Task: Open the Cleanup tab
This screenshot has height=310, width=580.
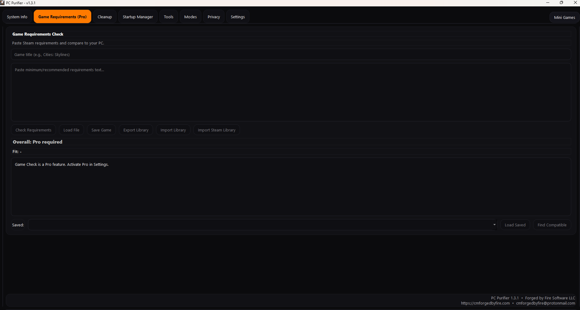Action: [105, 16]
